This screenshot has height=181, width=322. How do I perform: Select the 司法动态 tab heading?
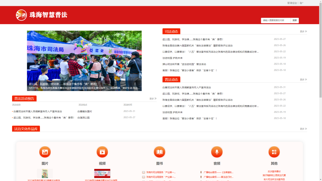[x=171, y=32]
